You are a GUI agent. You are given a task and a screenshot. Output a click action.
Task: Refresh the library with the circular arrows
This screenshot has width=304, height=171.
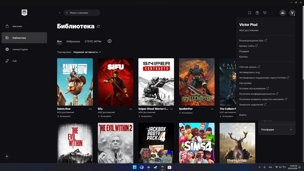(98, 26)
